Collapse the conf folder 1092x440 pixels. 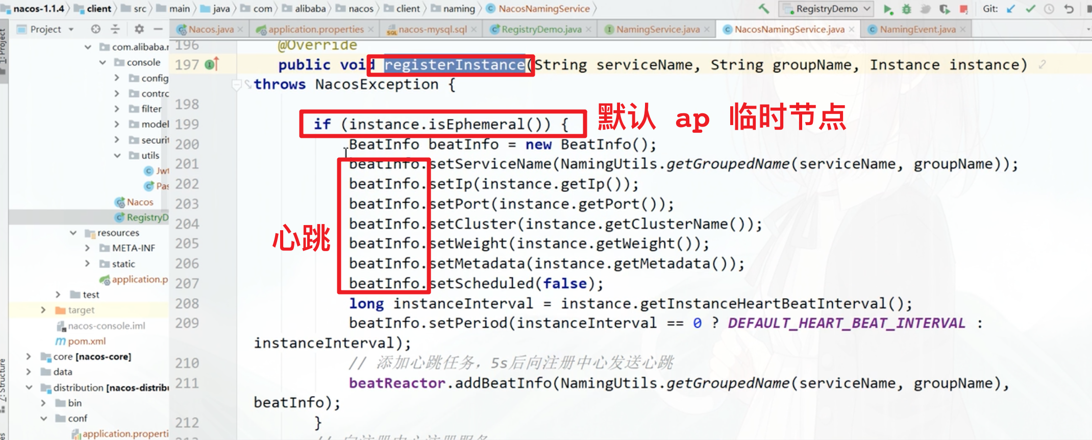click(x=43, y=418)
